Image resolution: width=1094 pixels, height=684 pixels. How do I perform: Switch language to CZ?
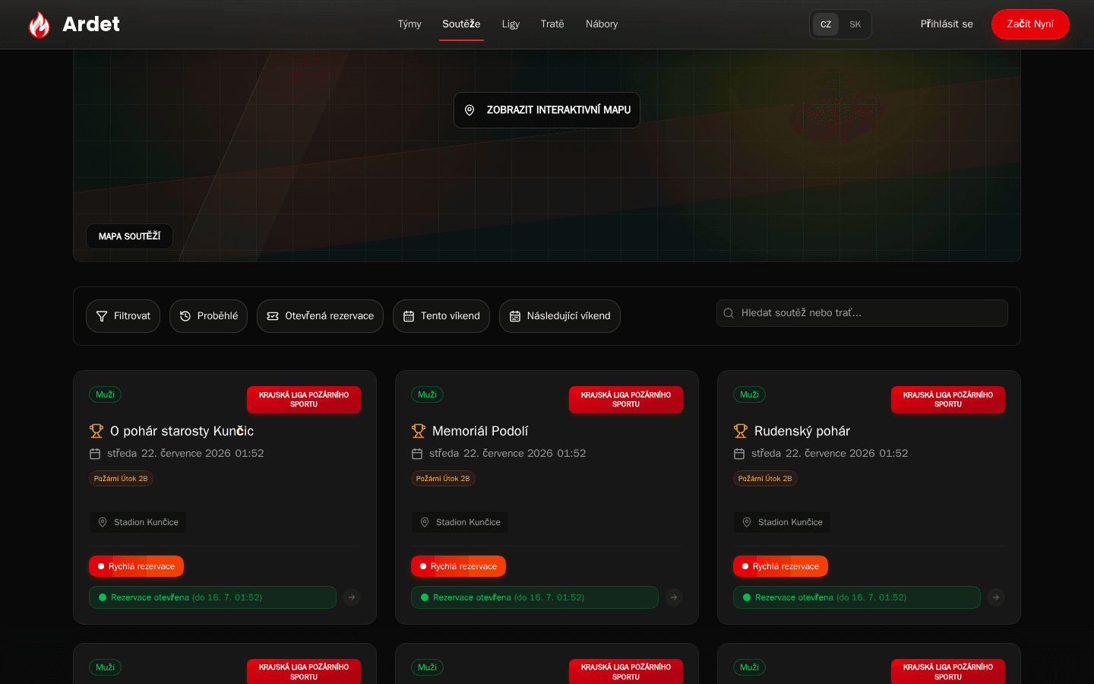coord(826,24)
